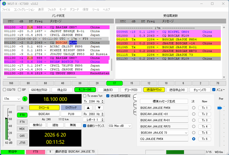This screenshot has width=229, height=155.
Task: Select the MSK mode button
Action: point(22,129)
